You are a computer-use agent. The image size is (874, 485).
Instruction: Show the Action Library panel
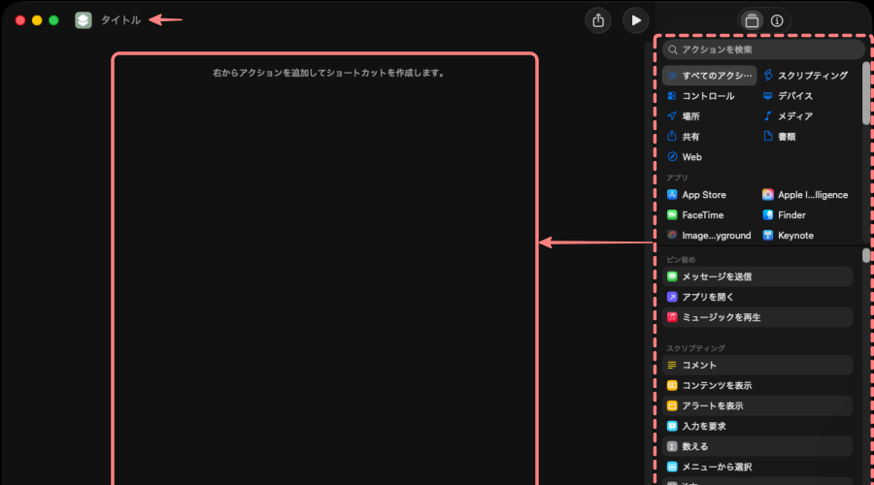pyautogui.click(x=751, y=20)
